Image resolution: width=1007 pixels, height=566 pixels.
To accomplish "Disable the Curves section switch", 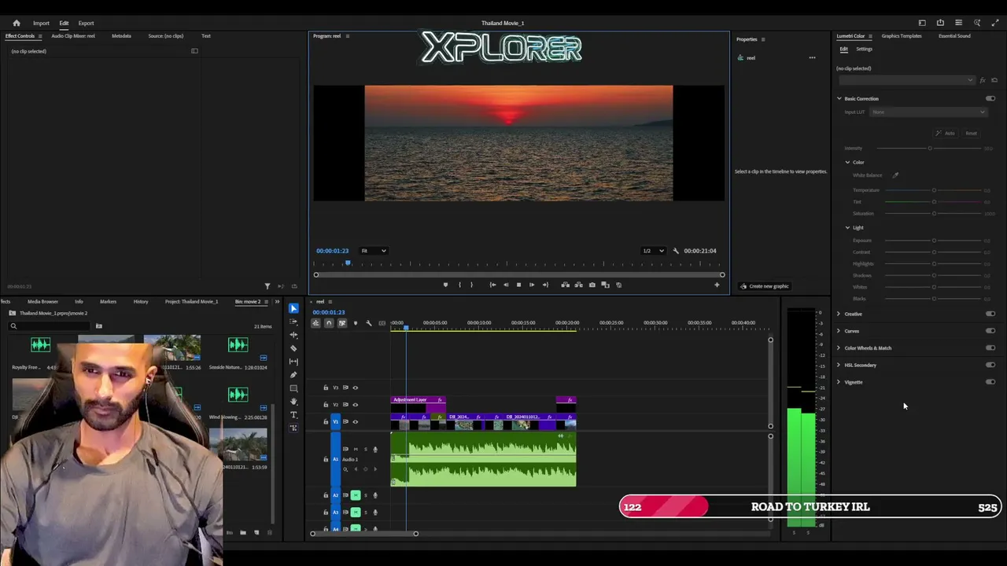I will point(990,331).
